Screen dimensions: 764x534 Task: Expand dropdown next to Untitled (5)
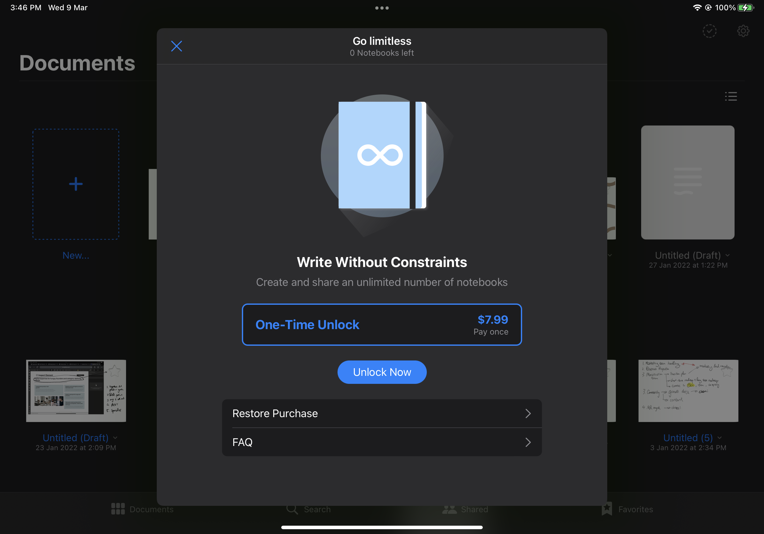coord(720,438)
